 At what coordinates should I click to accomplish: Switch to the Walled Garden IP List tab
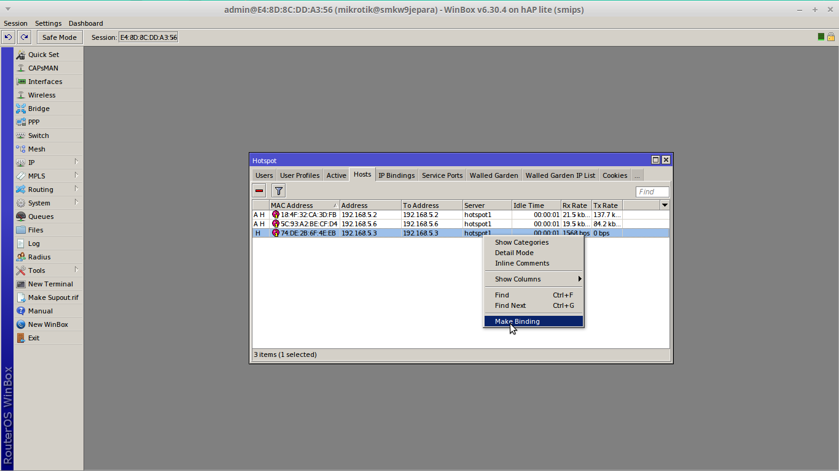560,175
